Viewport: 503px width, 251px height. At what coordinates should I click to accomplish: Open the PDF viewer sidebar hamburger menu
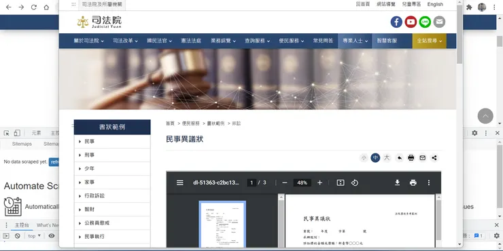(x=180, y=182)
